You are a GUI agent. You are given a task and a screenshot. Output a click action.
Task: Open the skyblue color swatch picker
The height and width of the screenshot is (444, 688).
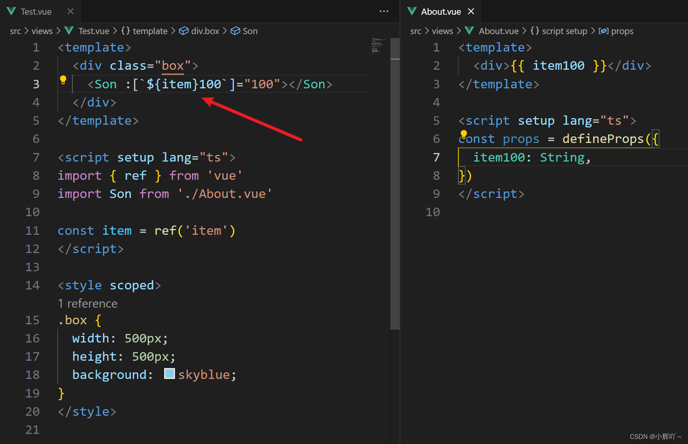click(x=170, y=374)
